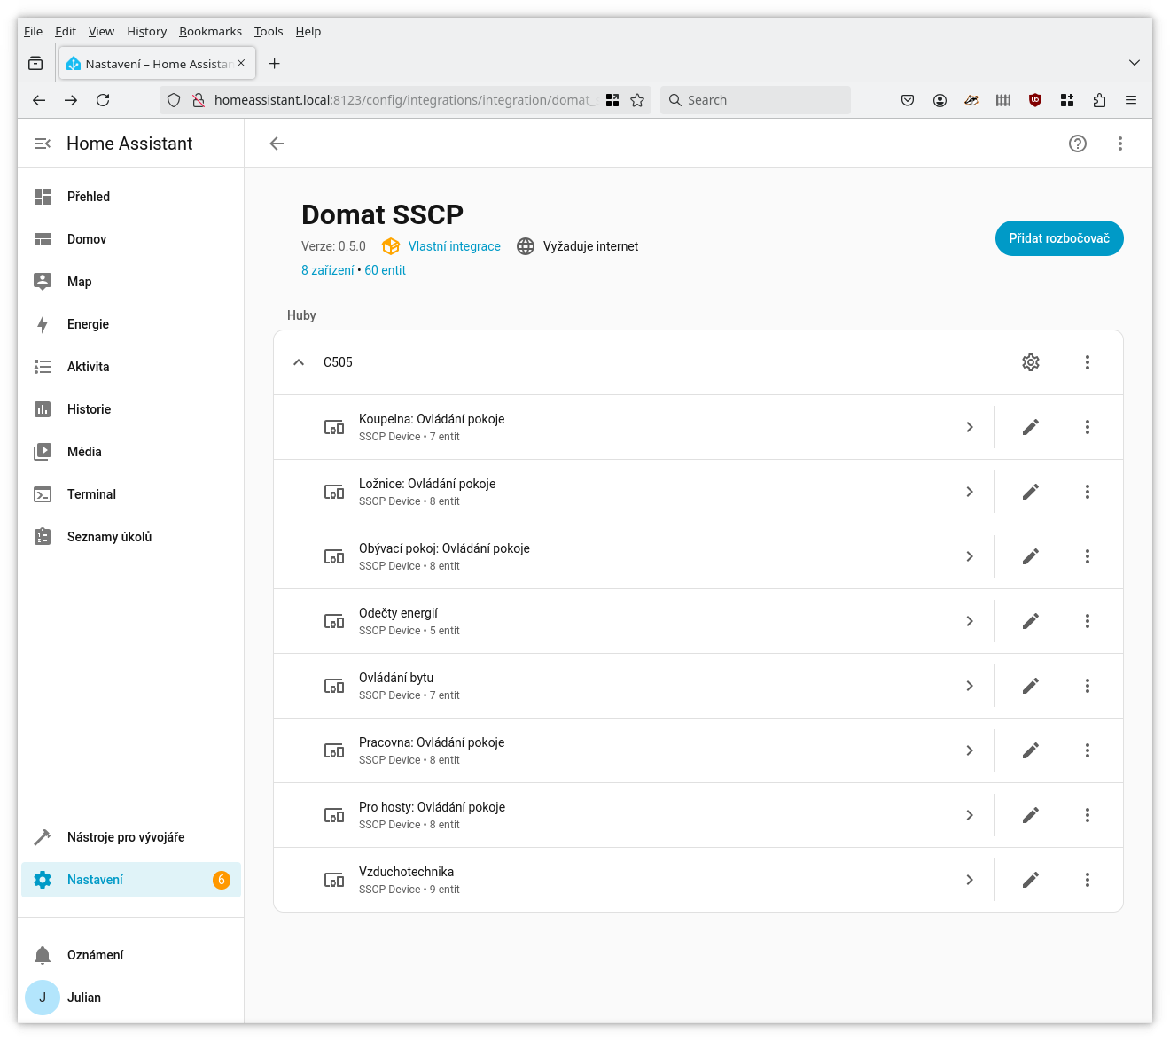This screenshot has height=1041, width=1170.
Task: Open Ložnice device via chevron
Action: [970, 492]
